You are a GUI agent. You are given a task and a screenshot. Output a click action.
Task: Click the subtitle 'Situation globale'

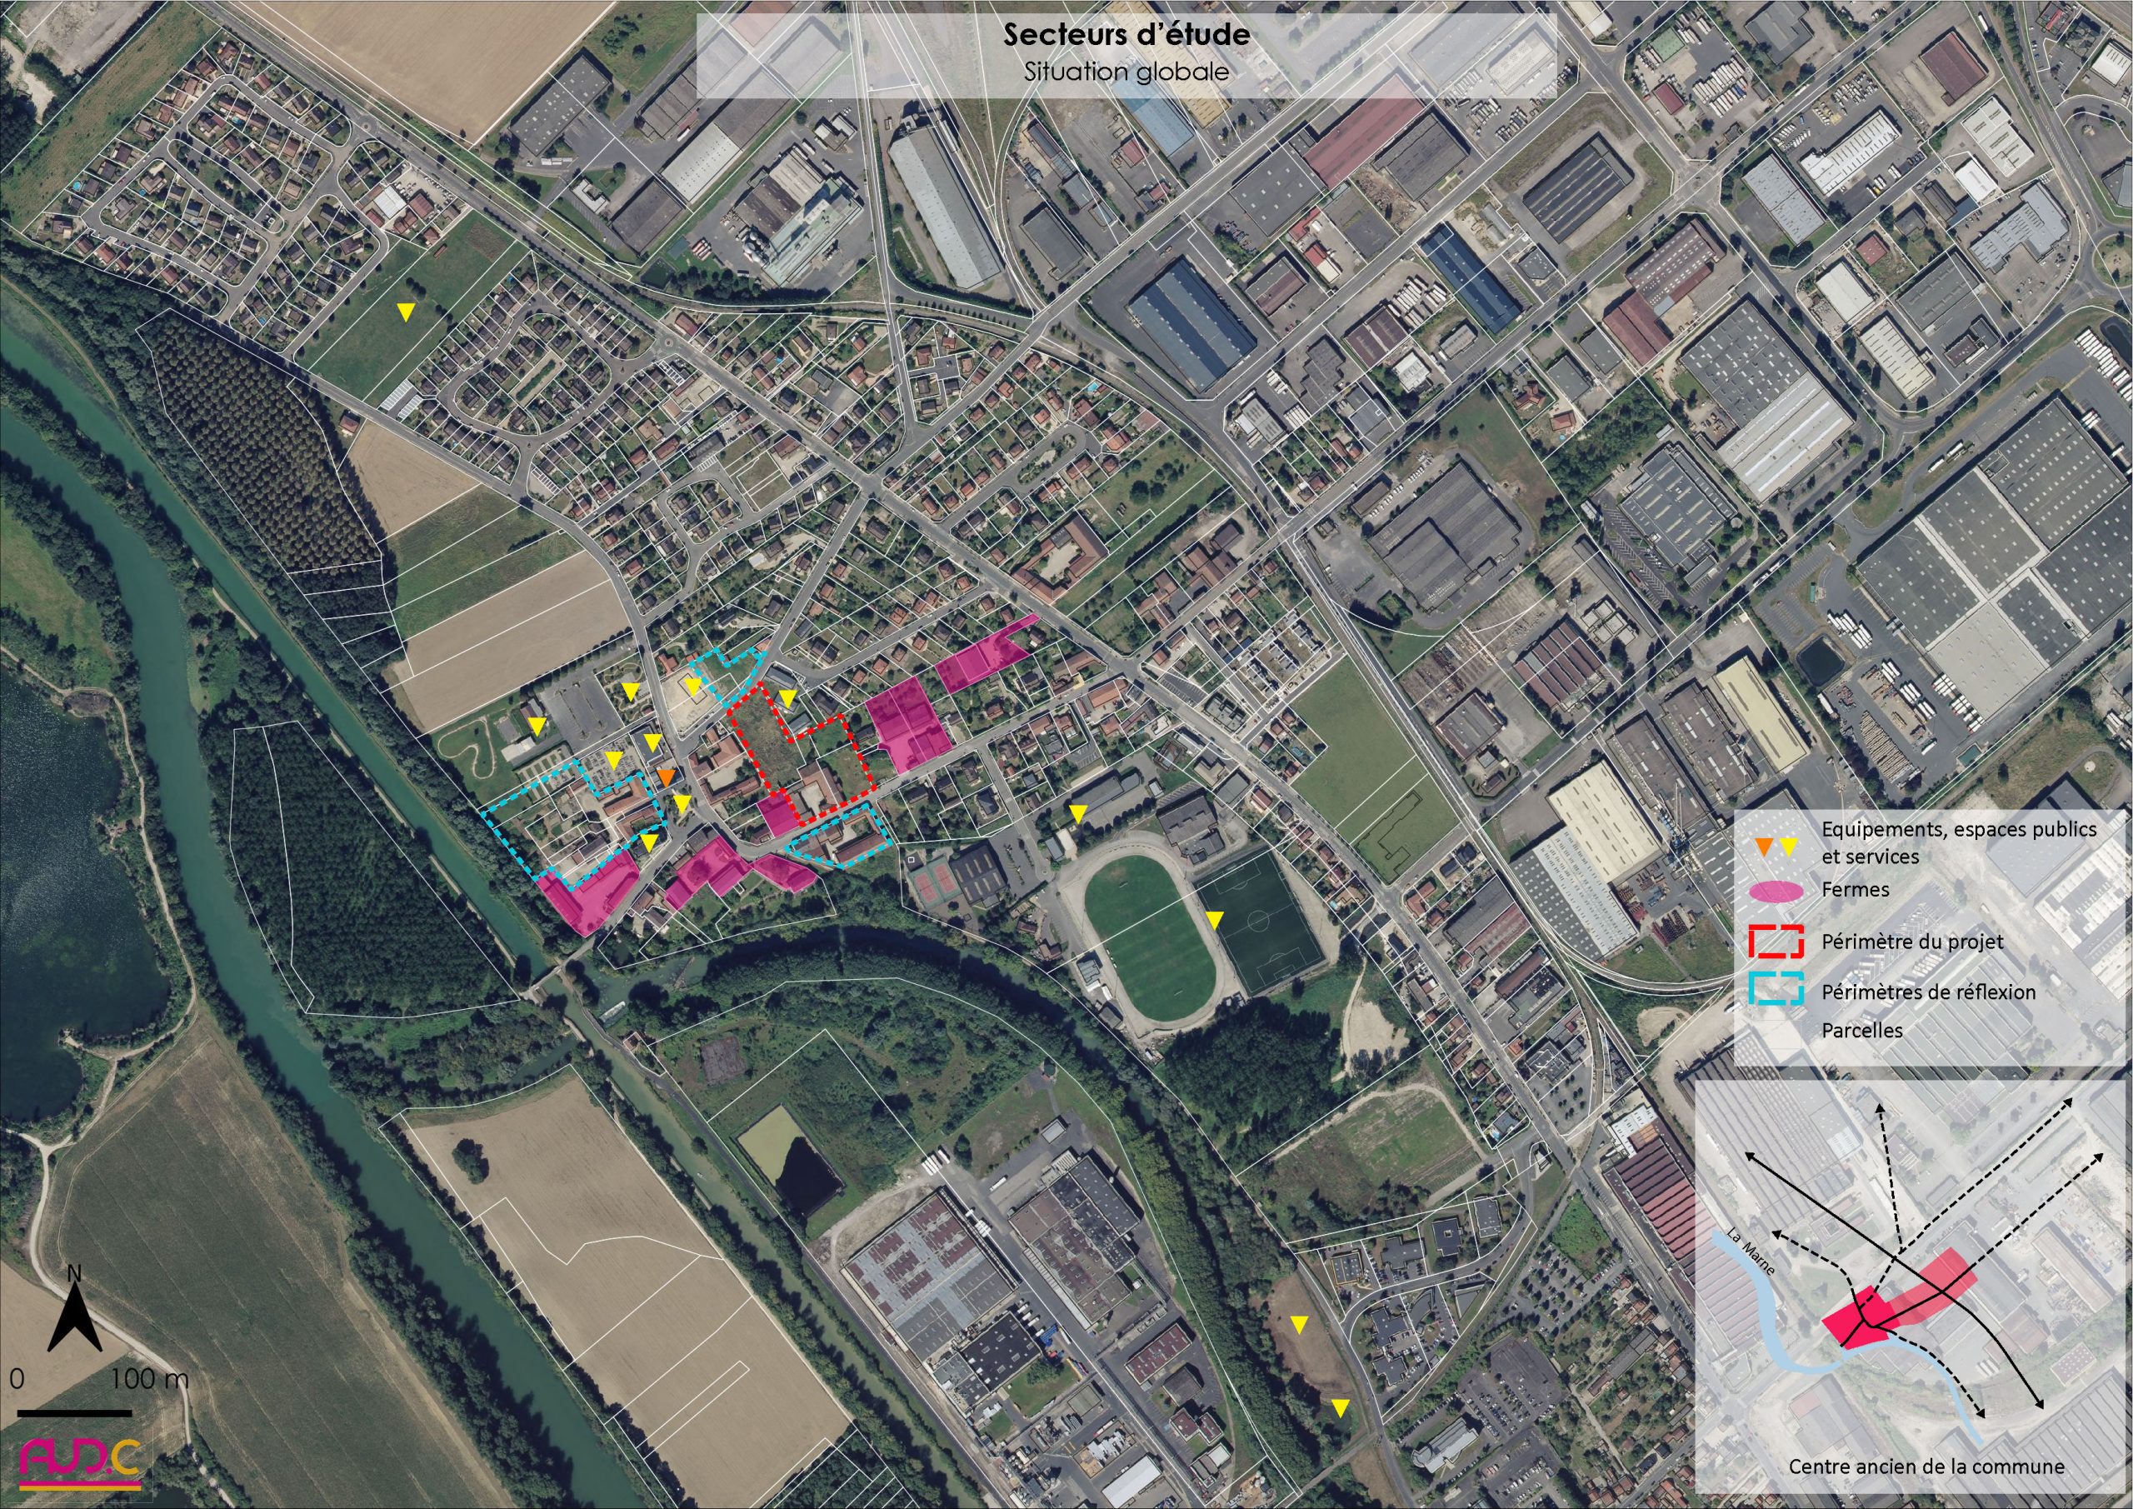tap(1126, 72)
